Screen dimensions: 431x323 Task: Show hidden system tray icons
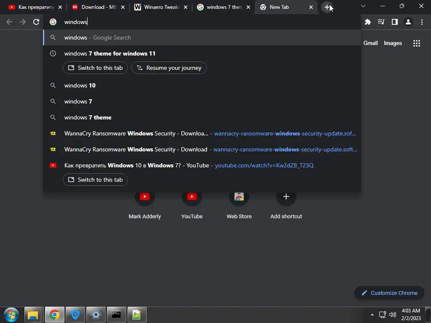[372, 315]
